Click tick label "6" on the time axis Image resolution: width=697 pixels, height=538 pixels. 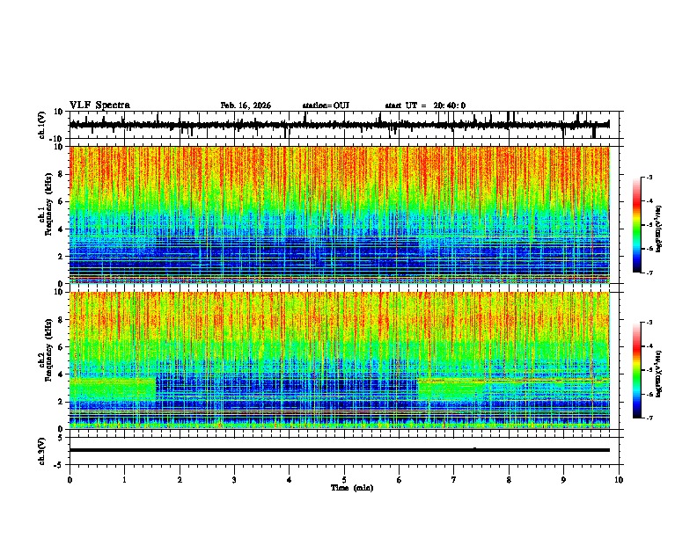(x=400, y=480)
